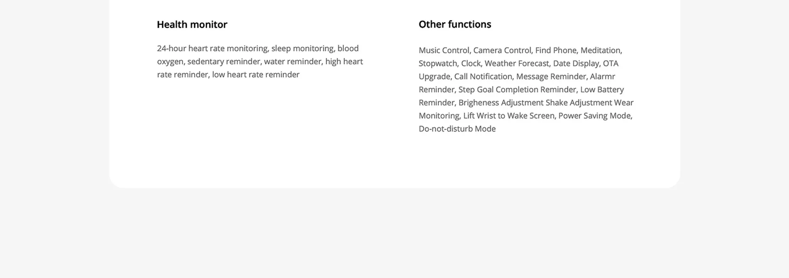
Task: Click the 'sleep monitoring' phrase
Action: (302, 48)
